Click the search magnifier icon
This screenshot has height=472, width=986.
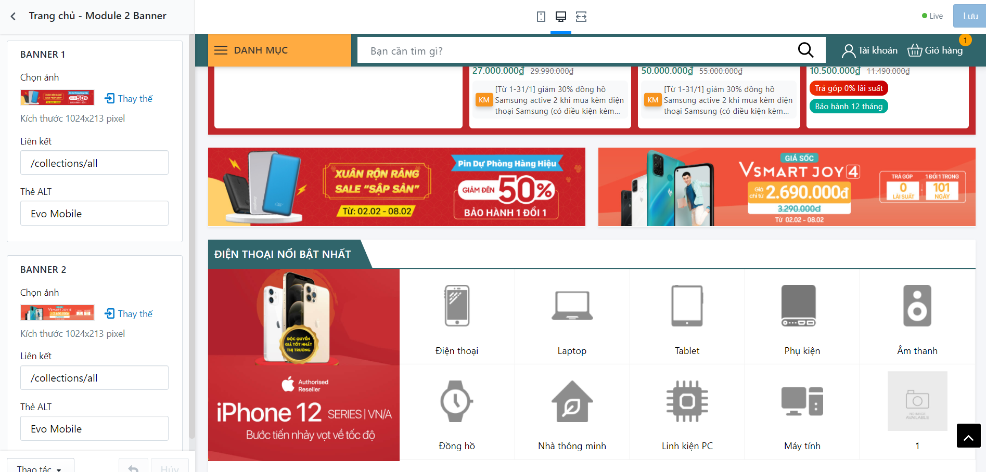pyautogui.click(x=805, y=50)
